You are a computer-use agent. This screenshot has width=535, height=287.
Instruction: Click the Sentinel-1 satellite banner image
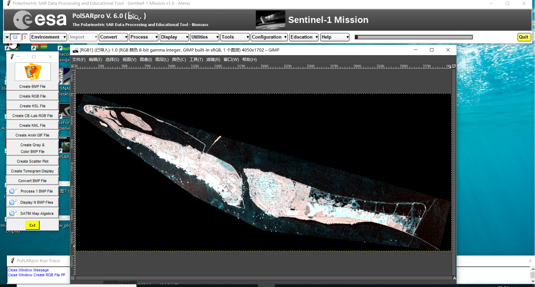(270, 20)
